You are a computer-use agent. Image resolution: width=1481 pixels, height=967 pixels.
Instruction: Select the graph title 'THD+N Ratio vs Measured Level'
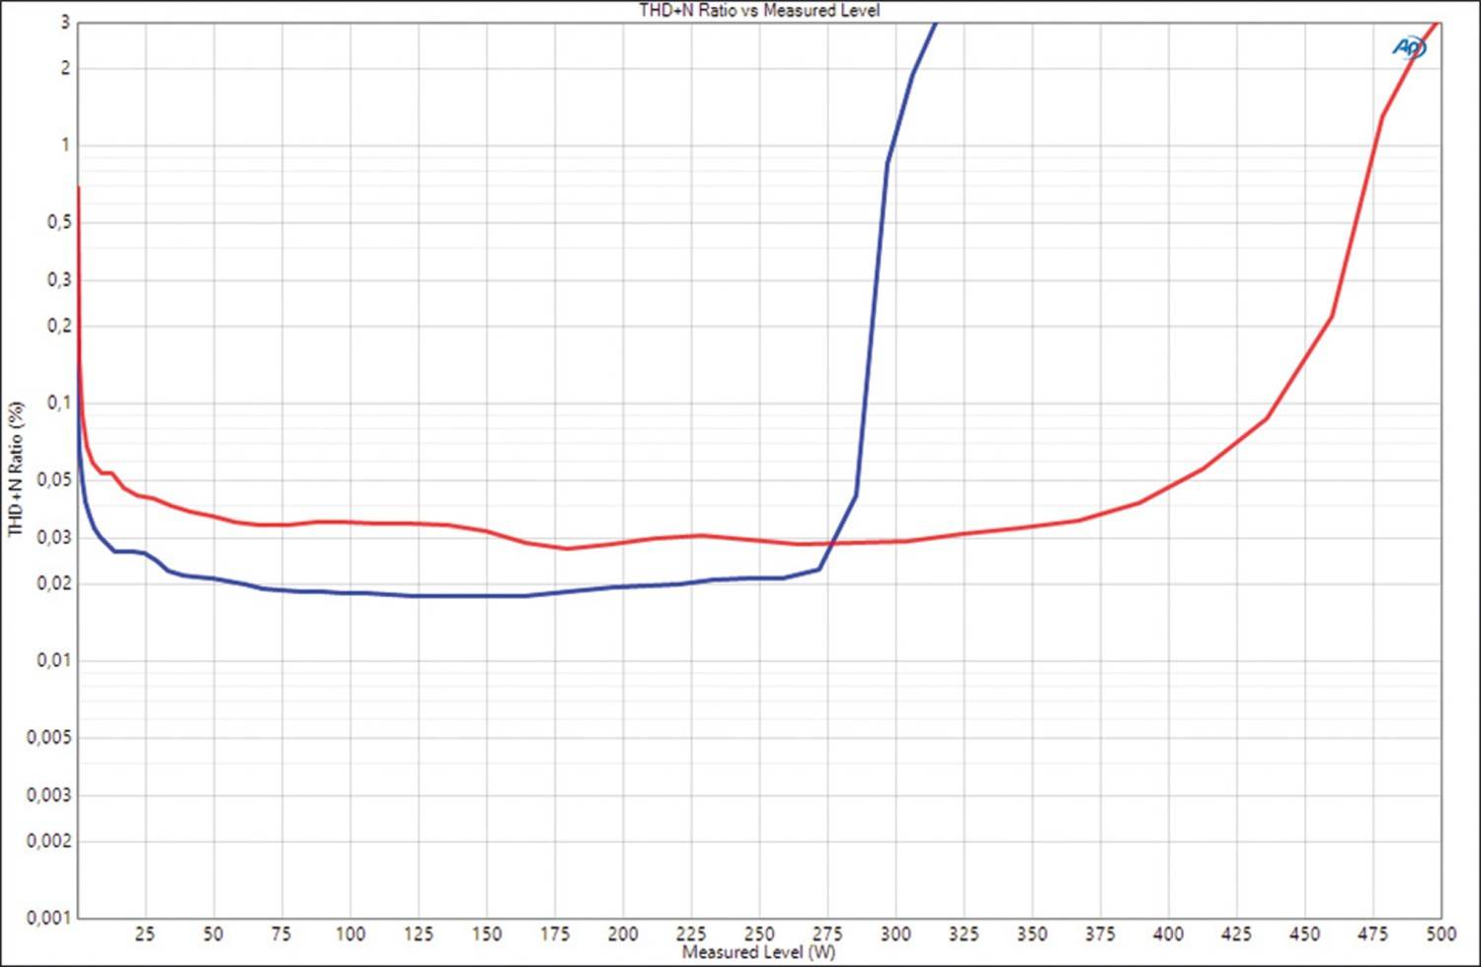tap(759, 10)
